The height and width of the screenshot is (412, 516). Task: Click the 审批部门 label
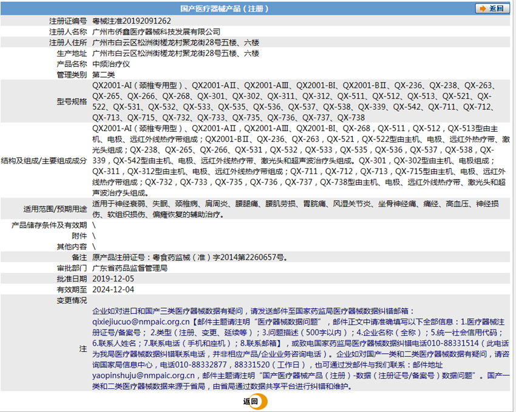(x=72, y=268)
